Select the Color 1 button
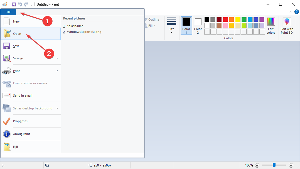The width and height of the screenshot is (300, 169). pos(186,26)
